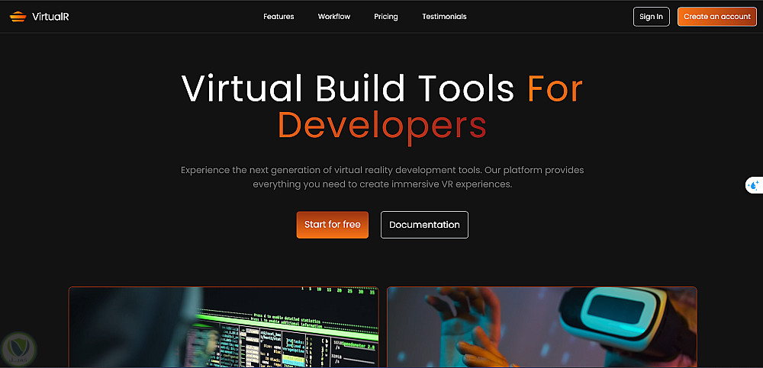The image size is (763, 368).
Task: Open the terminal code screen thumbnail
Action: point(224,327)
